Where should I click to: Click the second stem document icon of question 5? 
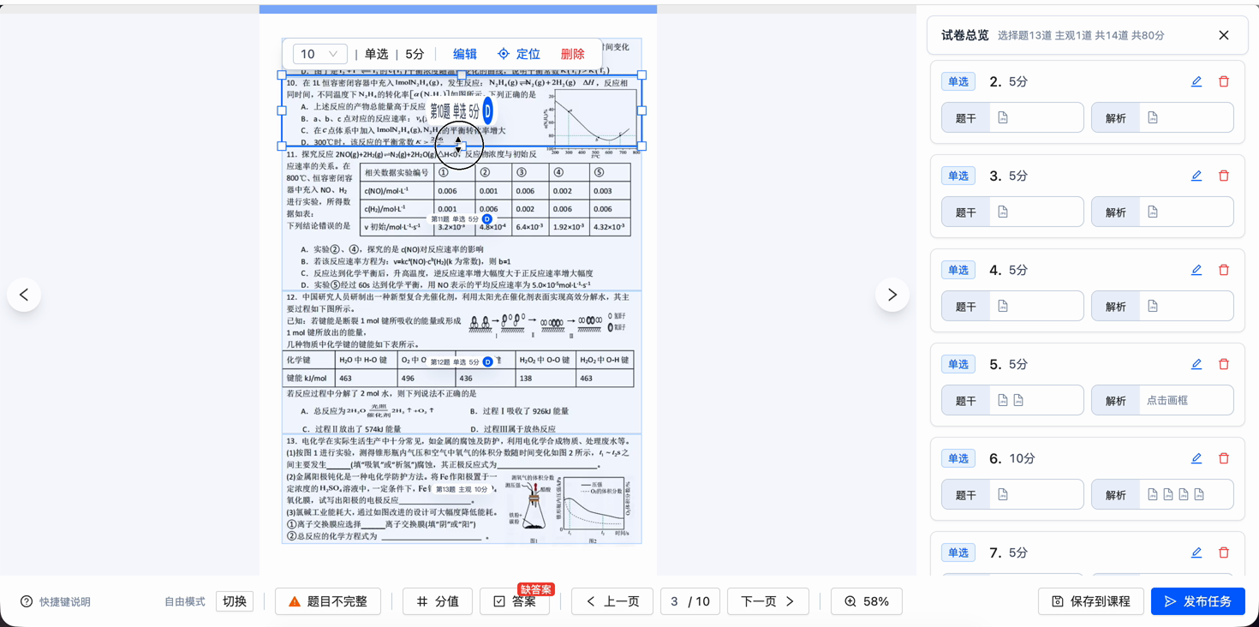(x=1018, y=400)
